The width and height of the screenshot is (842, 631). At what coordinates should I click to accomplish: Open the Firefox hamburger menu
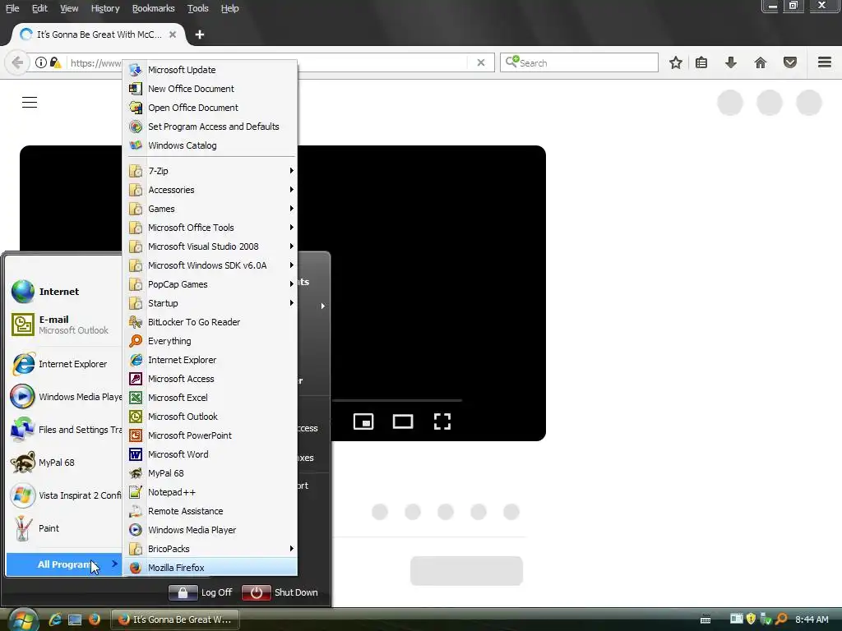tap(825, 62)
